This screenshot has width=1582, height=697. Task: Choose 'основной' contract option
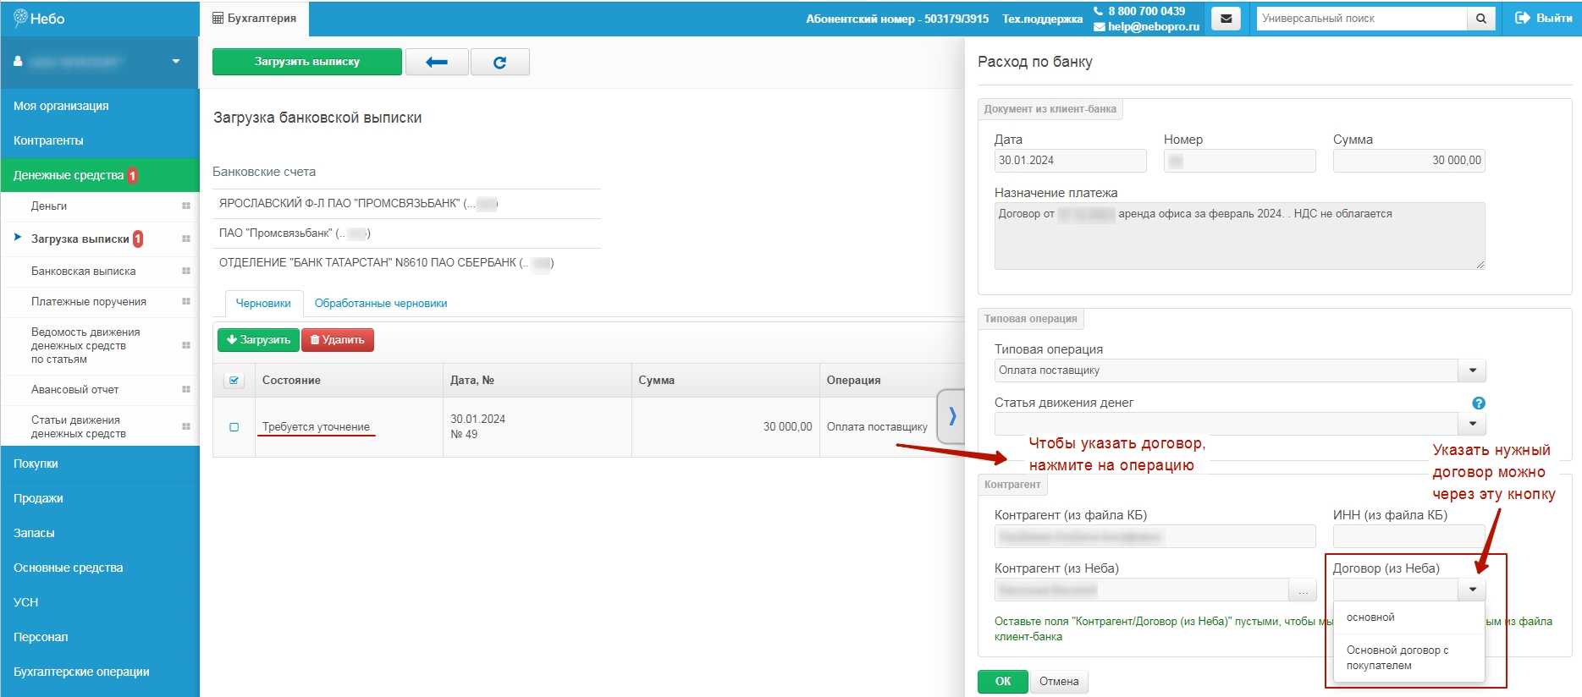pyautogui.click(x=1409, y=617)
